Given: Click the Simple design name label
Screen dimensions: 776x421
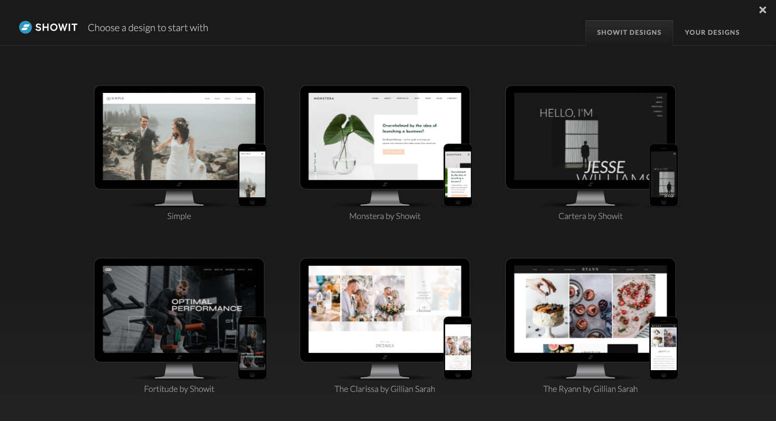Looking at the screenshot, I should [x=179, y=216].
